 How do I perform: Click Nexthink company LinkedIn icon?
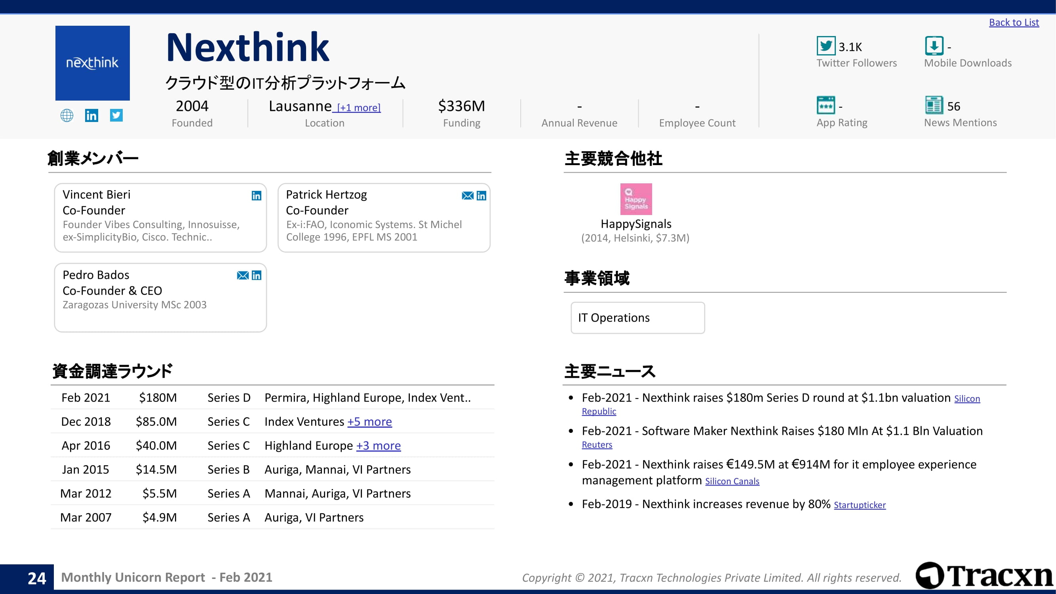(x=91, y=116)
